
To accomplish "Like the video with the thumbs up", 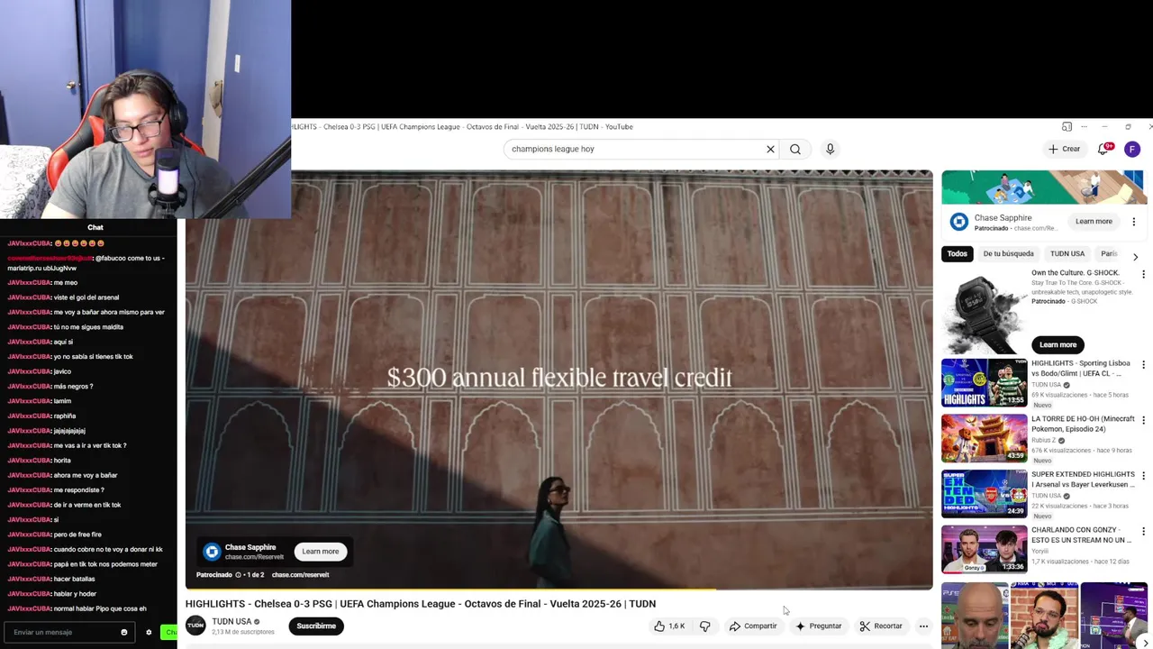I will [669, 626].
